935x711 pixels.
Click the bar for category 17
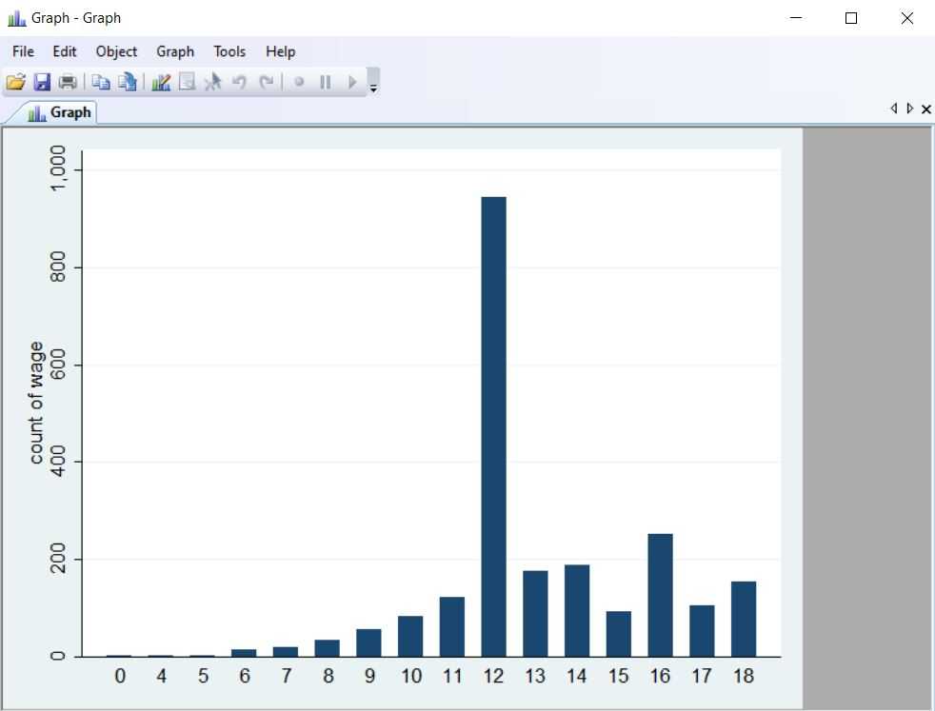tap(702, 631)
